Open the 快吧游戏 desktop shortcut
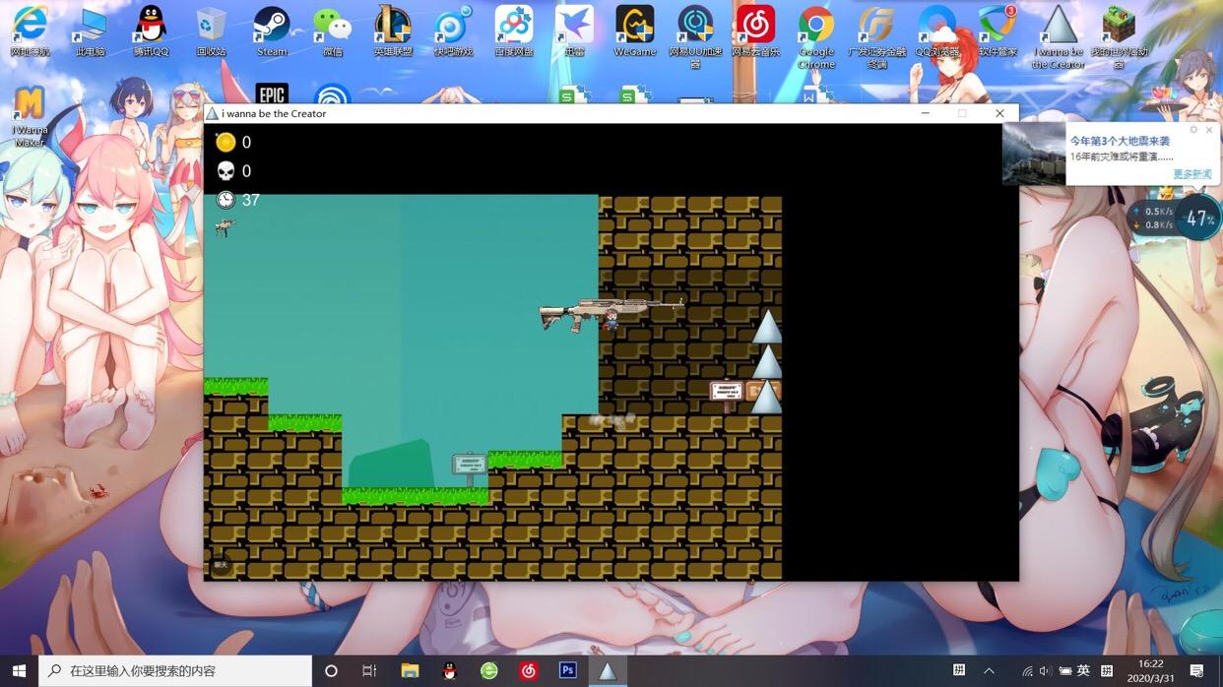Screen dimensions: 1223x687 (x=453, y=31)
